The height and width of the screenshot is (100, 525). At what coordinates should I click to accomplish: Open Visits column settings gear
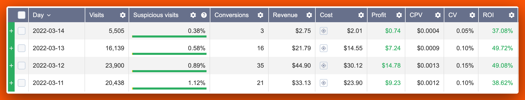tap(123, 15)
